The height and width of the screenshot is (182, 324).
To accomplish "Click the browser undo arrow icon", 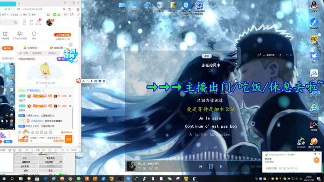I will 70,9.
